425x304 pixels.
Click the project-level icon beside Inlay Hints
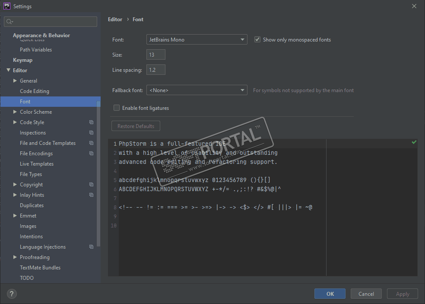pyautogui.click(x=91, y=195)
